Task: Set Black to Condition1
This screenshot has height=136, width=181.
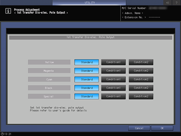Action: [x=113, y=88]
